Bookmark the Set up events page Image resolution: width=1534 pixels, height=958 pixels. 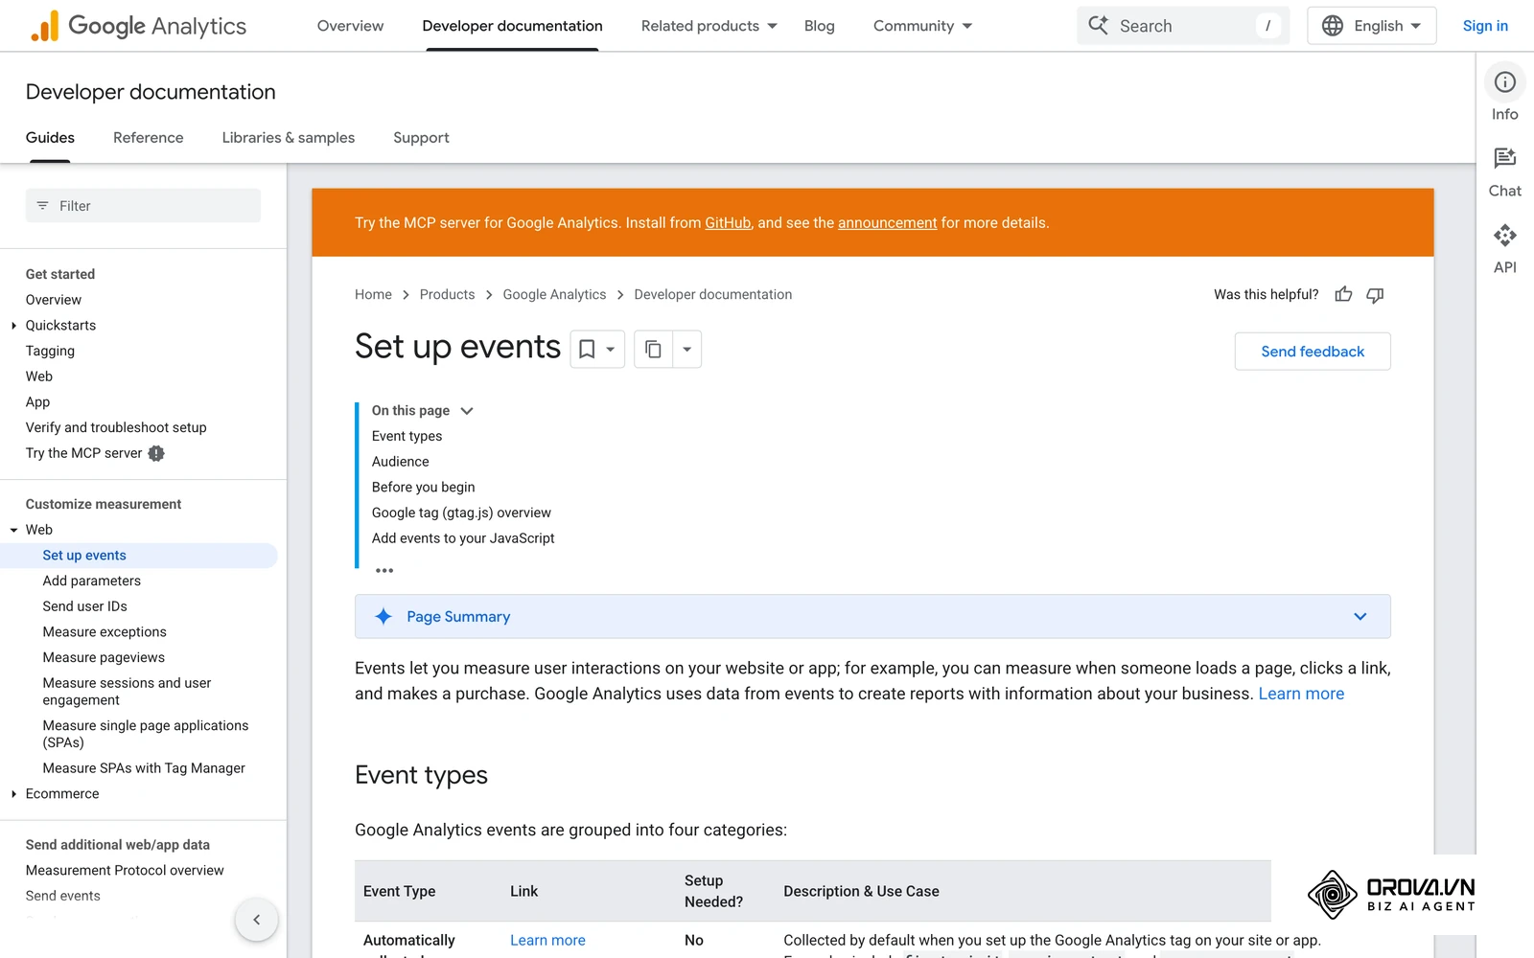click(x=587, y=350)
